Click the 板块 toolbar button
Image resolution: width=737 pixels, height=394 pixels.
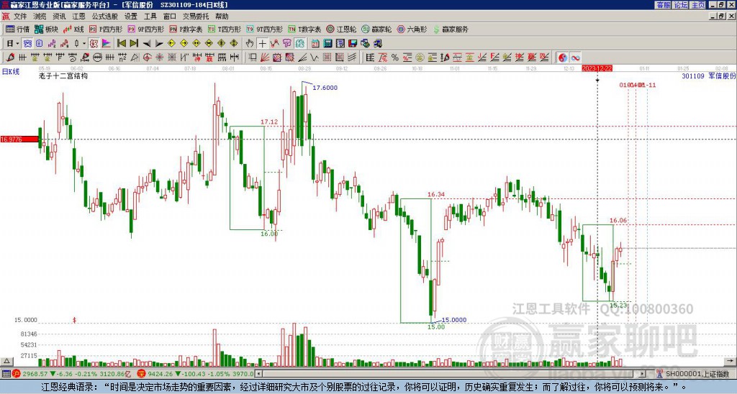pyautogui.click(x=46, y=29)
